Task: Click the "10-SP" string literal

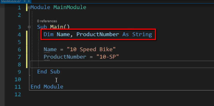Action: pos(108,57)
